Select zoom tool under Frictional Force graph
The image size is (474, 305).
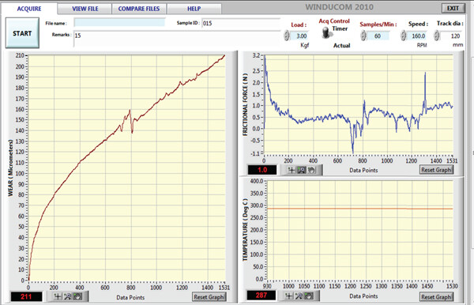click(x=302, y=170)
